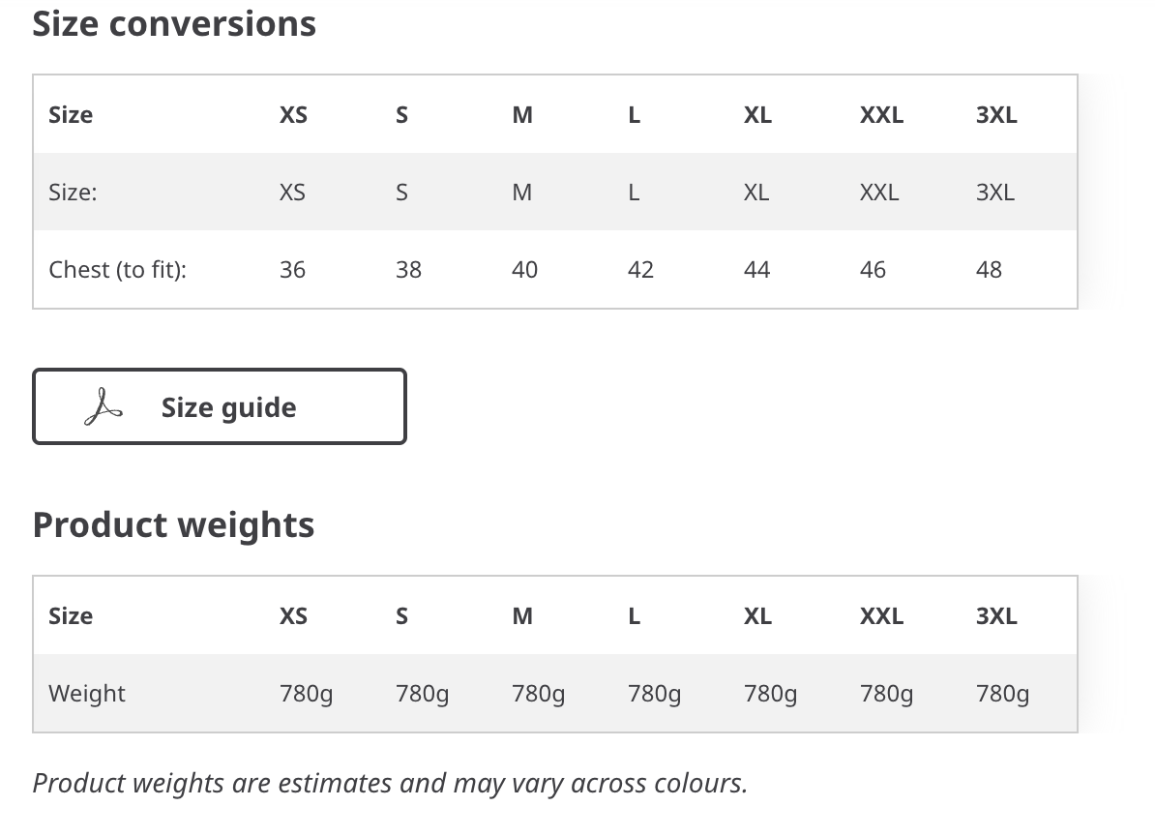Click the 780g weight under L

pos(655,694)
